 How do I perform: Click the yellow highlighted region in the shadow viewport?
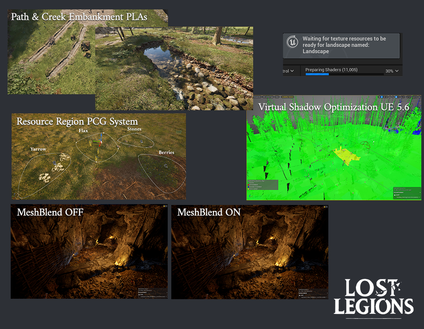(346, 155)
